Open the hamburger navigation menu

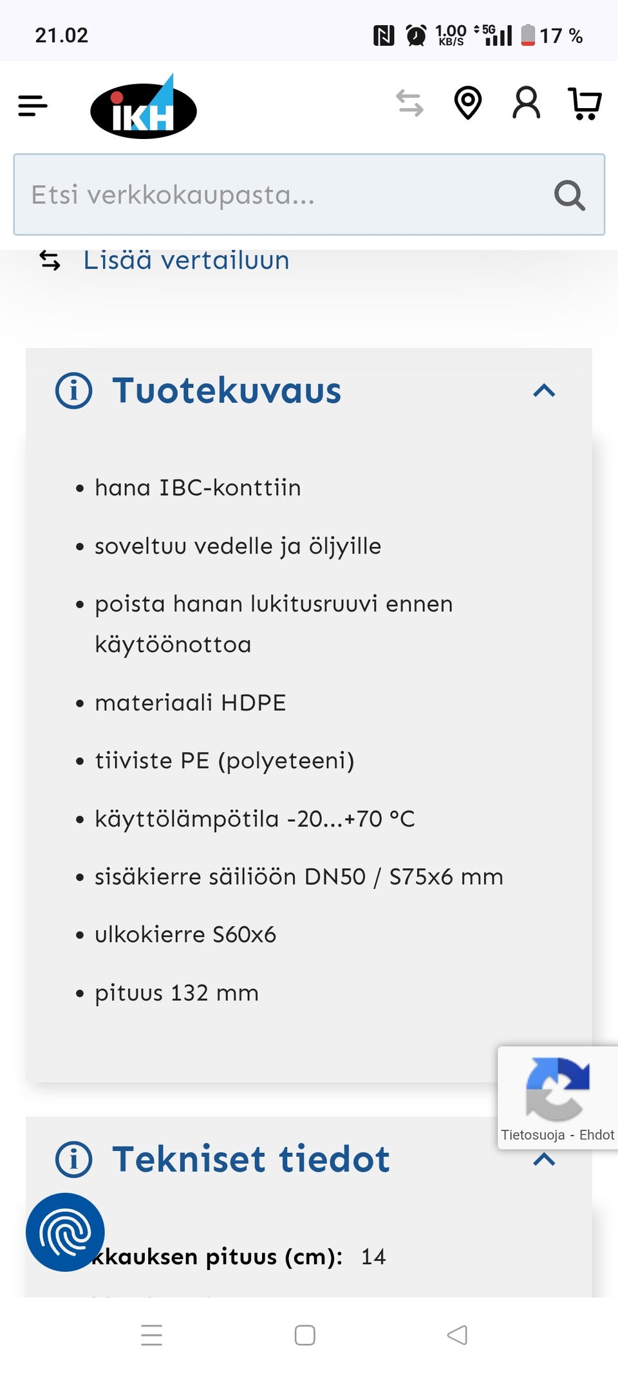[33, 106]
